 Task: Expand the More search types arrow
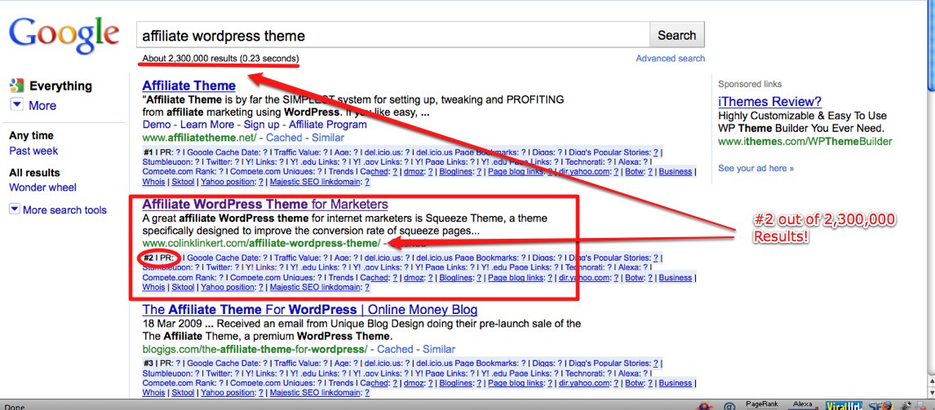[17, 105]
